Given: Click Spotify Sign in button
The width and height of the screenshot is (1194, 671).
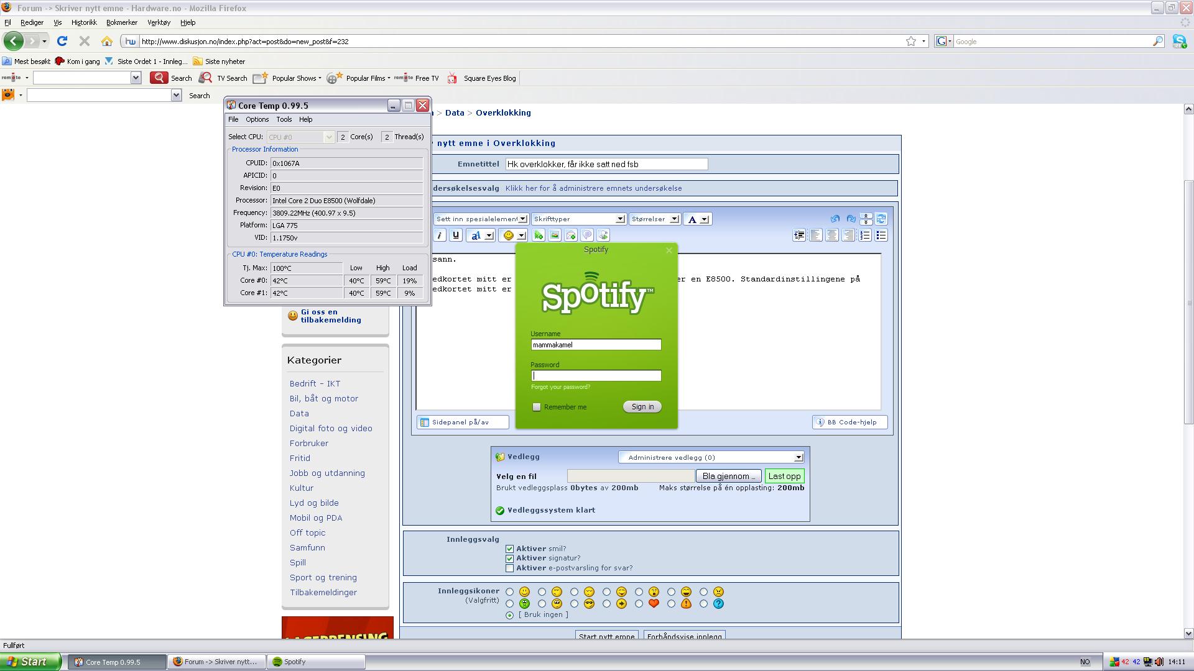Looking at the screenshot, I should [642, 407].
